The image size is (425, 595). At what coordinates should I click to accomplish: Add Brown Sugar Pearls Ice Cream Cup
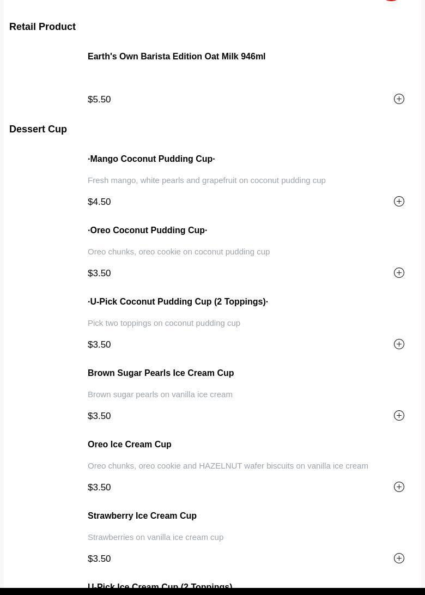point(399,416)
